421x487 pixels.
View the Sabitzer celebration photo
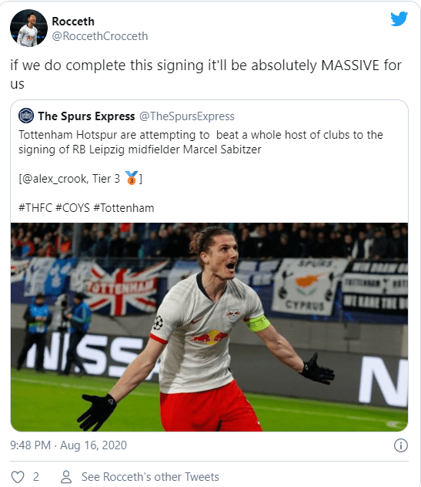tap(209, 327)
